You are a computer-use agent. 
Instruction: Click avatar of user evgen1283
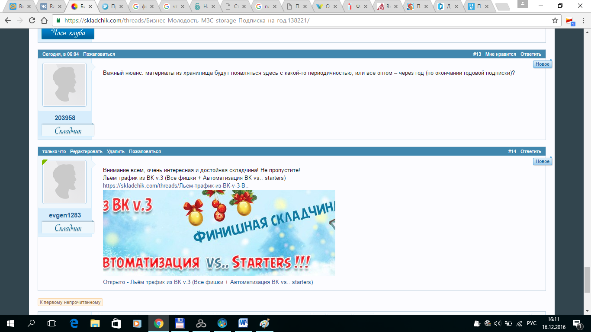tap(64, 182)
